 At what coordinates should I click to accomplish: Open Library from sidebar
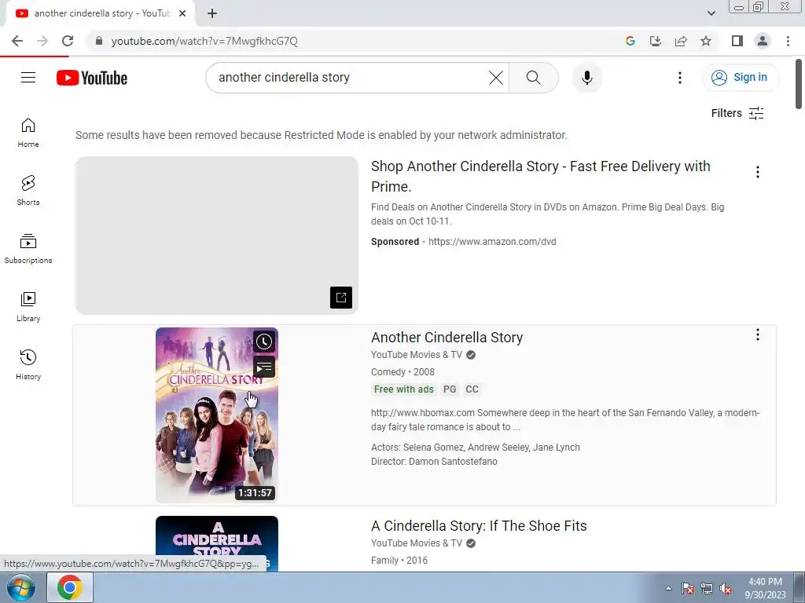coord(28,307)
